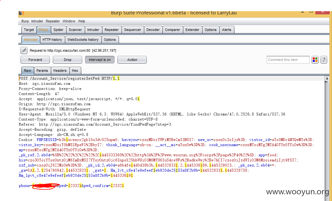332x201 pixels.
Task: Open the help question mark icon
Action: coord(324,60)
